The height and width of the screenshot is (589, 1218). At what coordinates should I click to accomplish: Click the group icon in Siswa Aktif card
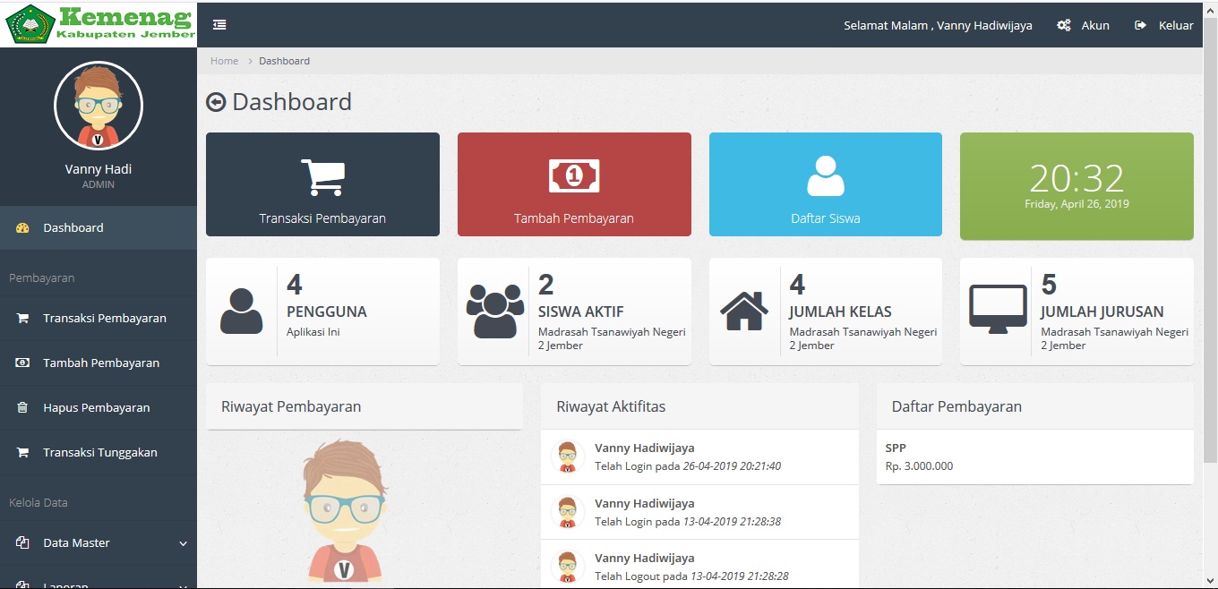click(494, 311)
